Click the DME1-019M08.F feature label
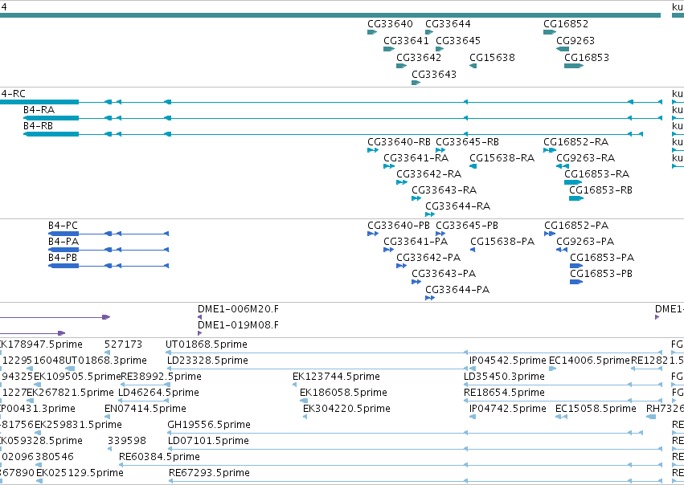Screen dimensions: 684x485 [238, 325]
